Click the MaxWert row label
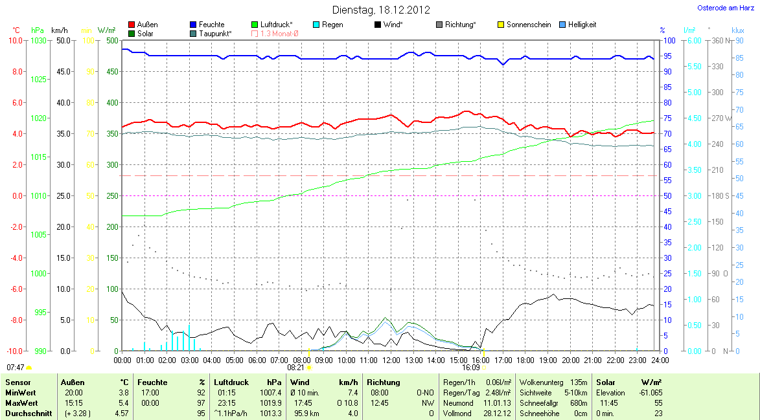This screenshot has height=420, width=760. (x=21, y=403)
